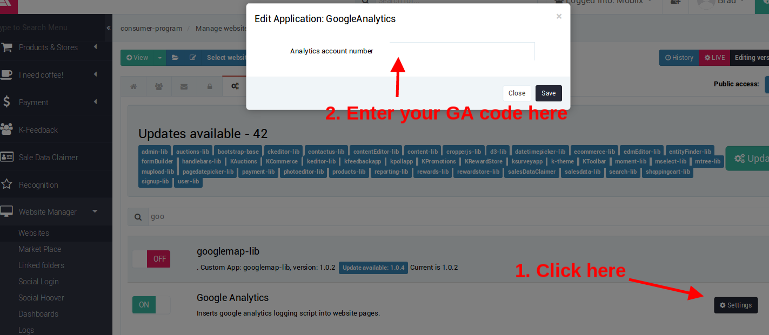
Task: Open the dropdown caret next to View
Action: [x=160, y=58]
